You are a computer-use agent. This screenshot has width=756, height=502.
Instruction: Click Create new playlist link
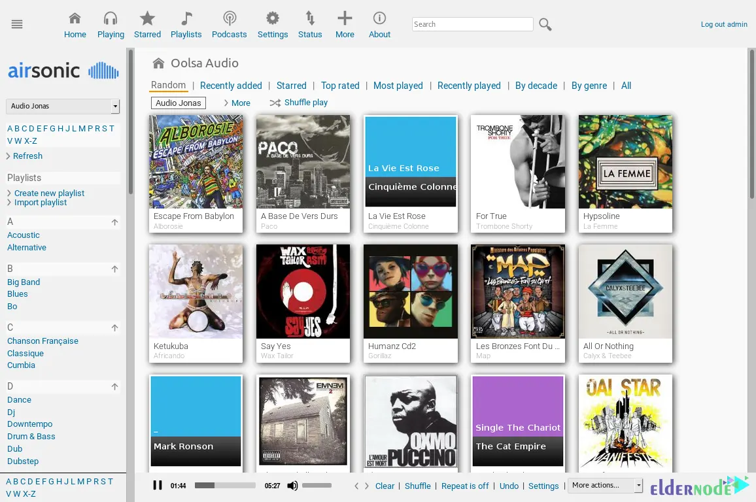click(49, 193)
